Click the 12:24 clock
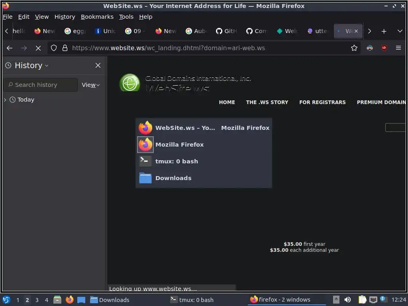This screenshot has height=306, width=408. tap(398, 300)
